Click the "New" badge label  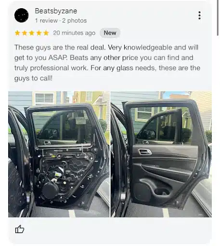(x=110, y=33)
